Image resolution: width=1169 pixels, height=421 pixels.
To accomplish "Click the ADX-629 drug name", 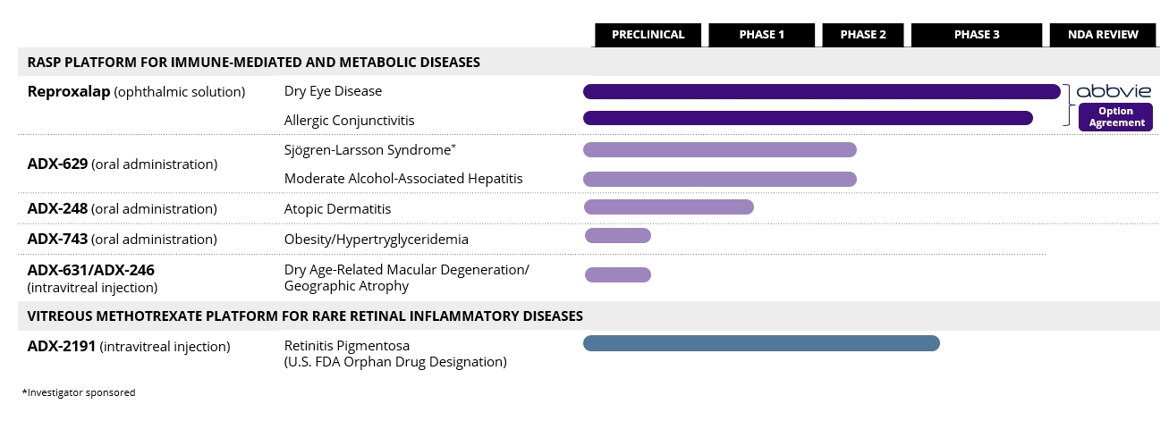I will pos(57,164).
